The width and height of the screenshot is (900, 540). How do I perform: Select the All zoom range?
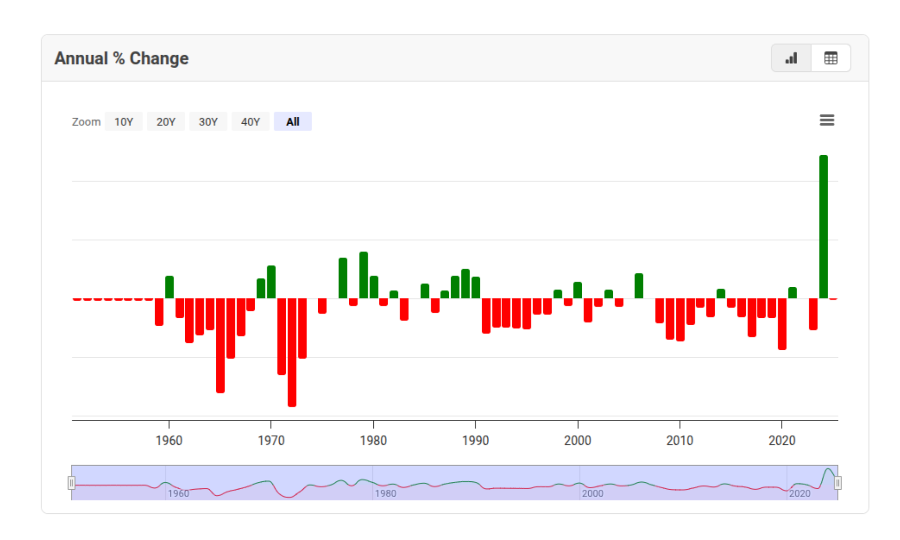coord(293,122)
